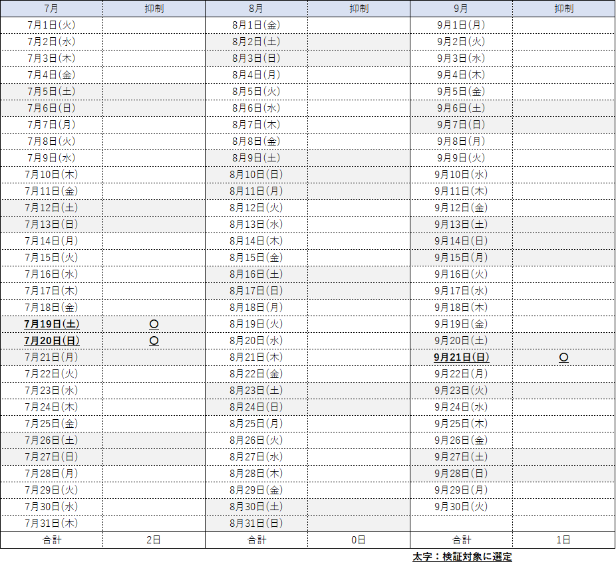Click the 9月 column header

pos(461,9)
